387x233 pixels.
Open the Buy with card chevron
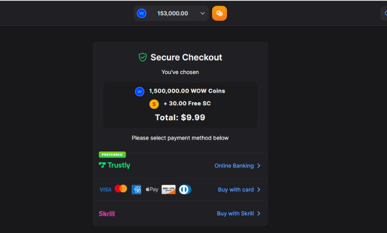click(259, 189)
